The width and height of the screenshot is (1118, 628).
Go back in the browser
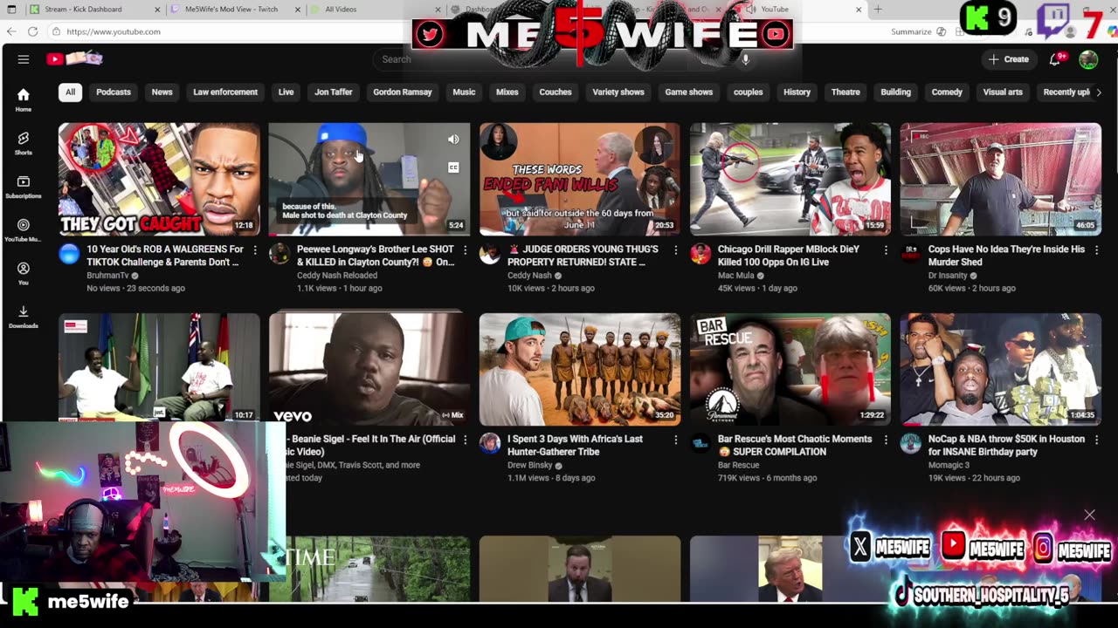coord(11,31)
